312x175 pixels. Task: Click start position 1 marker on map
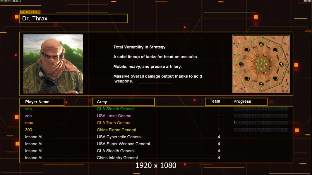241,64
